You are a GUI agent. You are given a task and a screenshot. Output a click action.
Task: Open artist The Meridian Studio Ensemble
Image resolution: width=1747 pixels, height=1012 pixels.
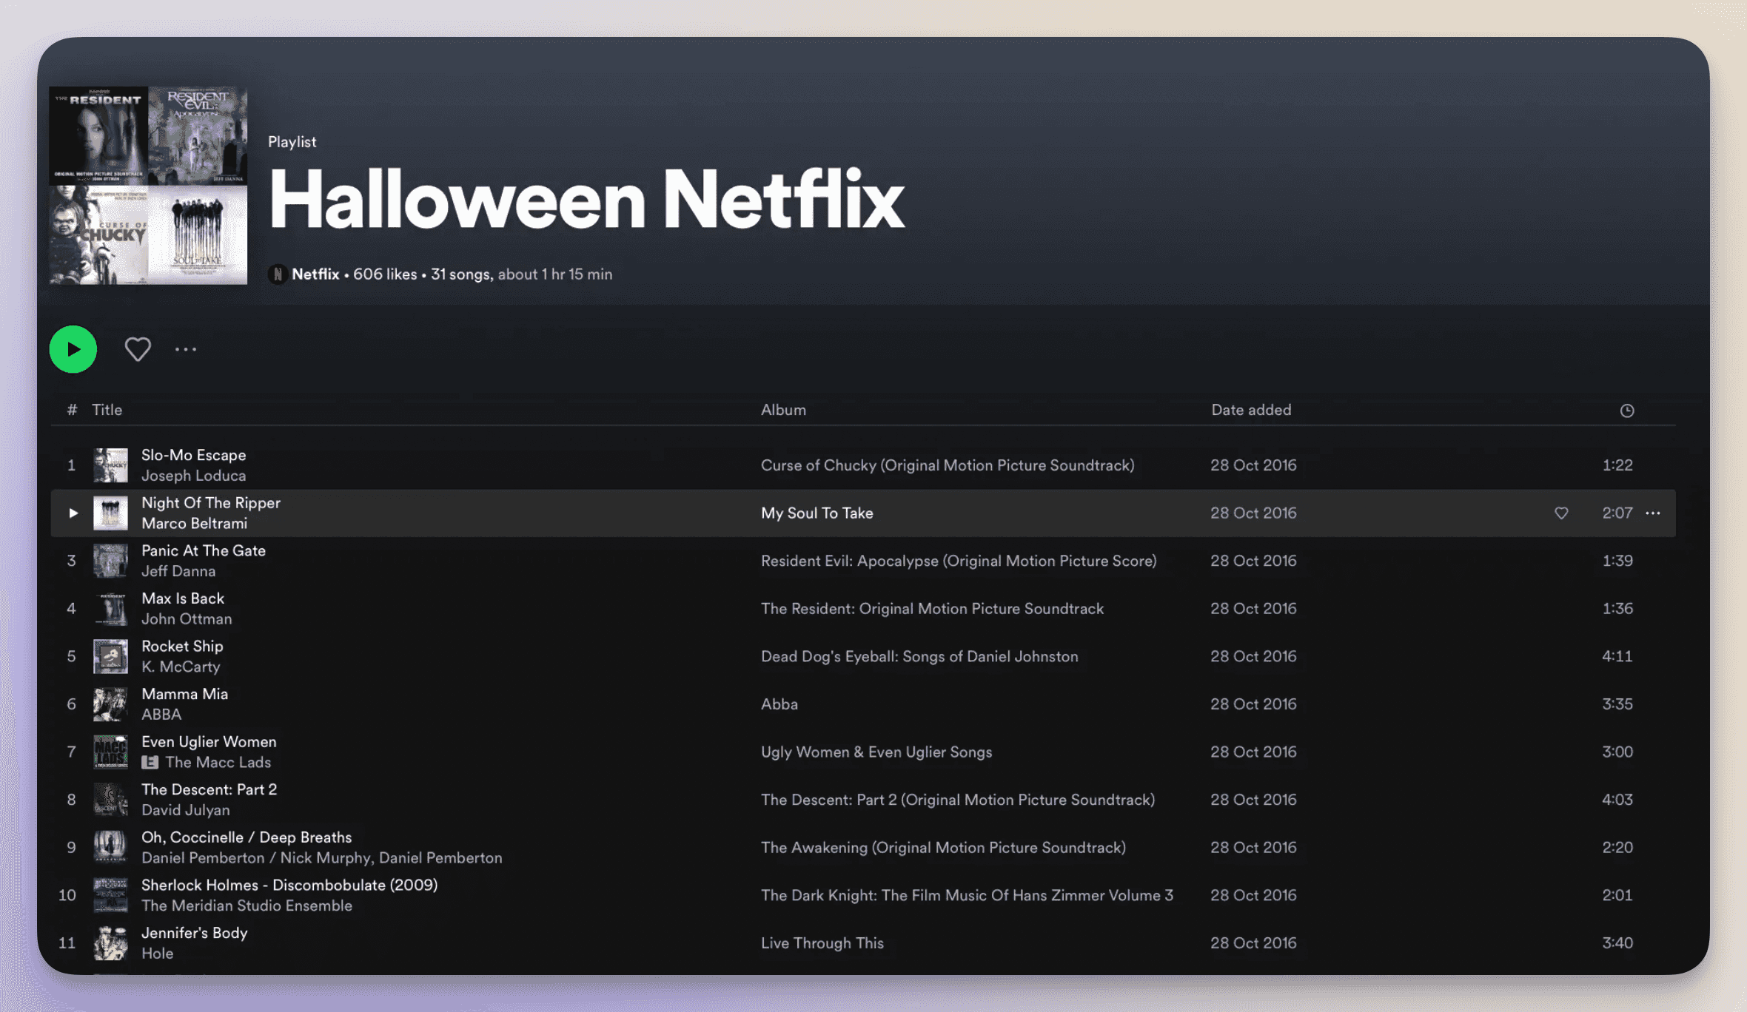click(247, 905)
